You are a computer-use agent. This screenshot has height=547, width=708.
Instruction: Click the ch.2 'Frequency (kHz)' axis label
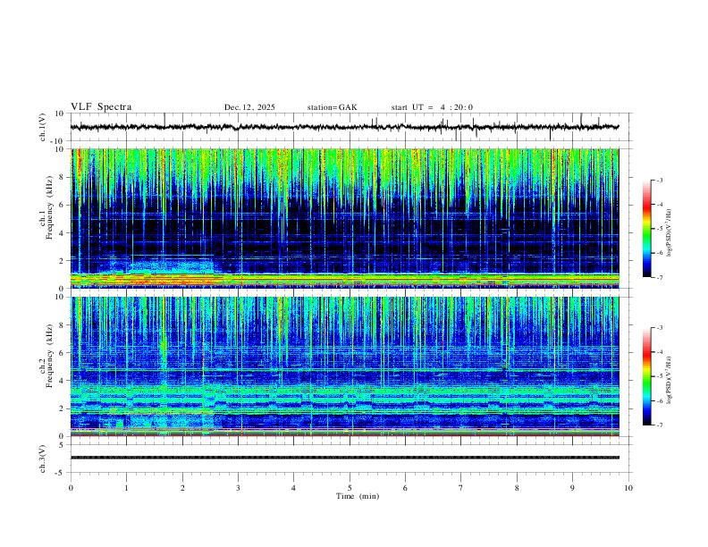(49, 356)
